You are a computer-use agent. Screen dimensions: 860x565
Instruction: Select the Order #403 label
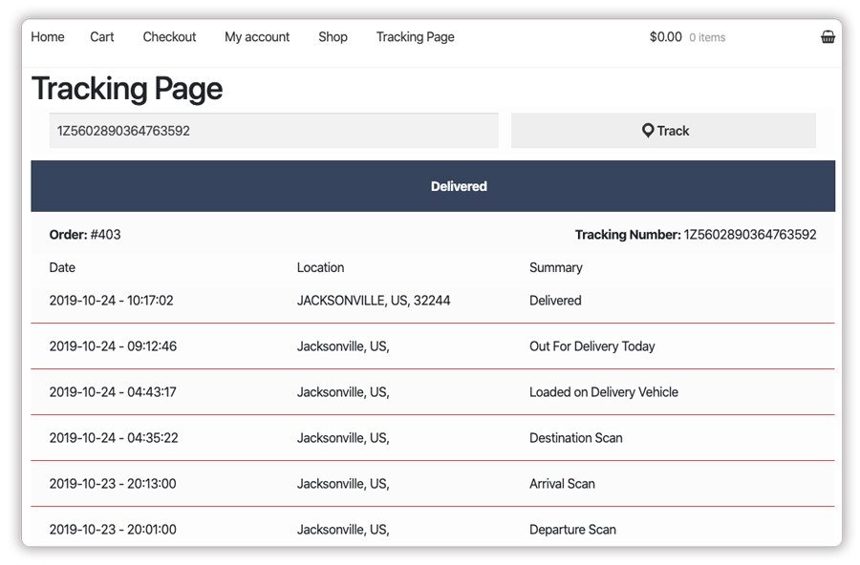click(85, 235)
